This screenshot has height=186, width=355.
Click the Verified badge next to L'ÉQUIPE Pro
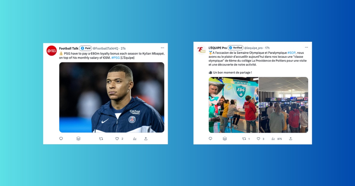coord(235,48)
